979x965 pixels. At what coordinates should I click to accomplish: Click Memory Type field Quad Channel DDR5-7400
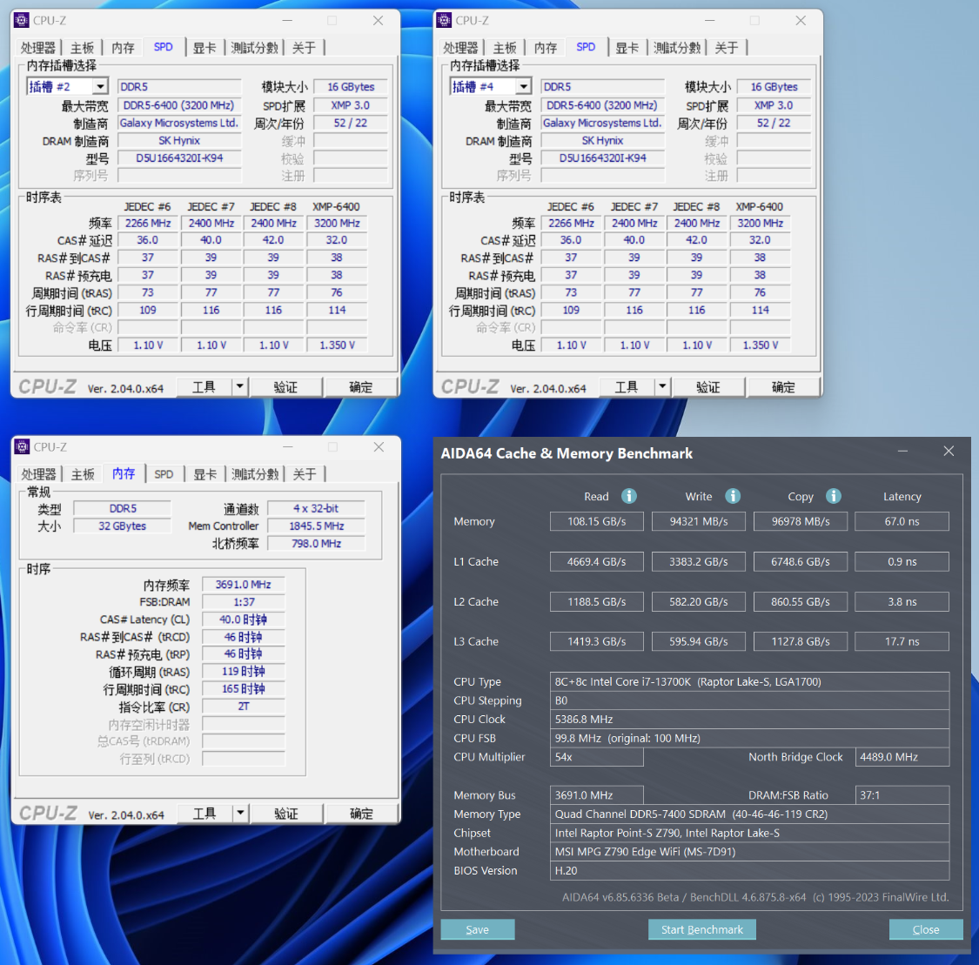pos(750,814)
